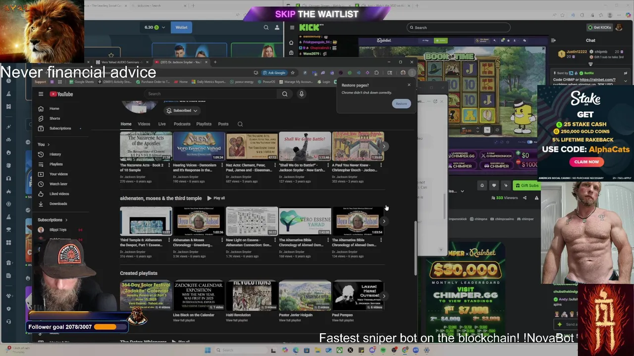Open the Haiti Revolution playlist thumbnail

pos(252,296)
